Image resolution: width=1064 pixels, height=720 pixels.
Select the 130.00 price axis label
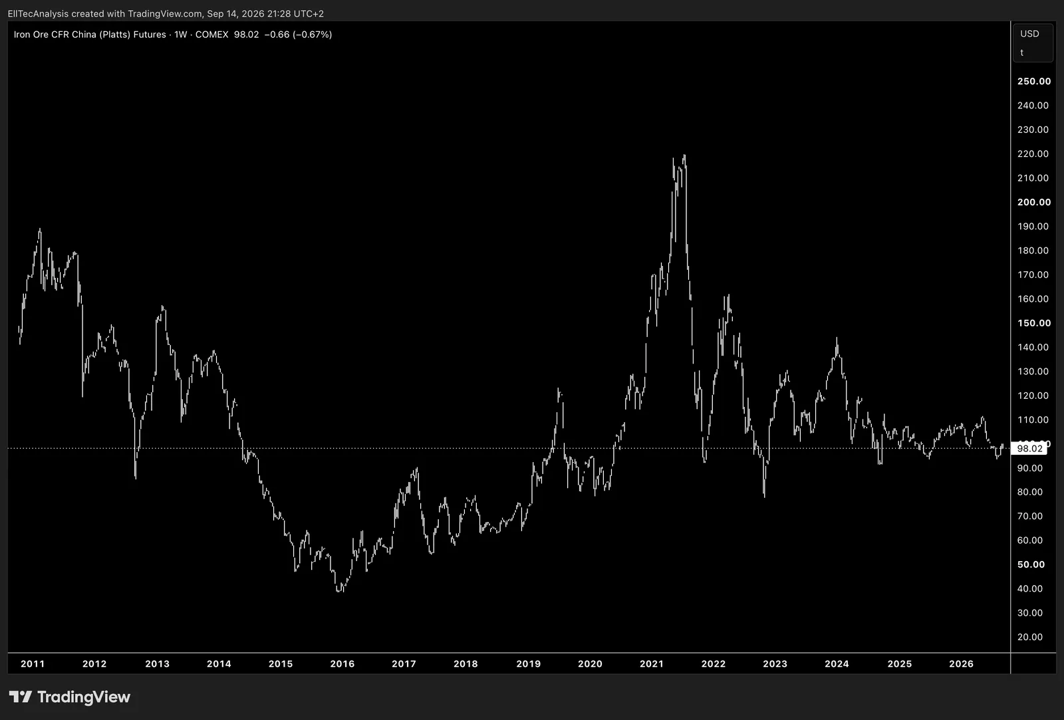(1033, 371)
